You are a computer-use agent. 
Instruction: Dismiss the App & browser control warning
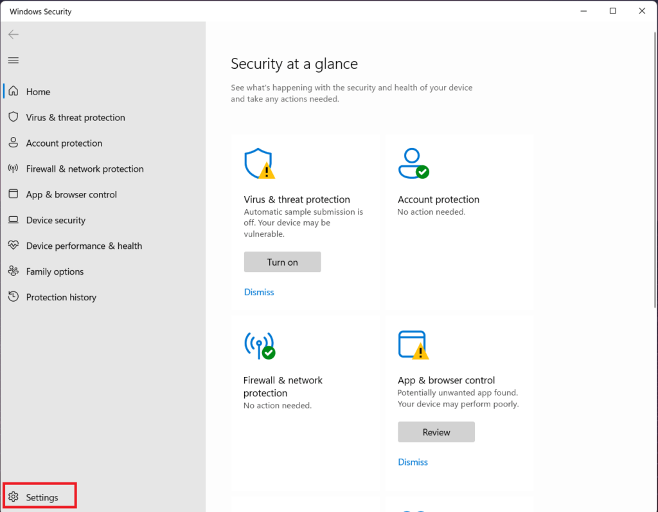413,462
